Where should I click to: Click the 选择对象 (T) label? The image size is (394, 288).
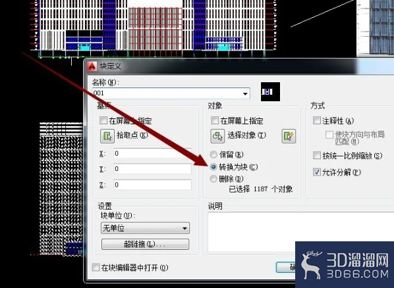[246, 135]
